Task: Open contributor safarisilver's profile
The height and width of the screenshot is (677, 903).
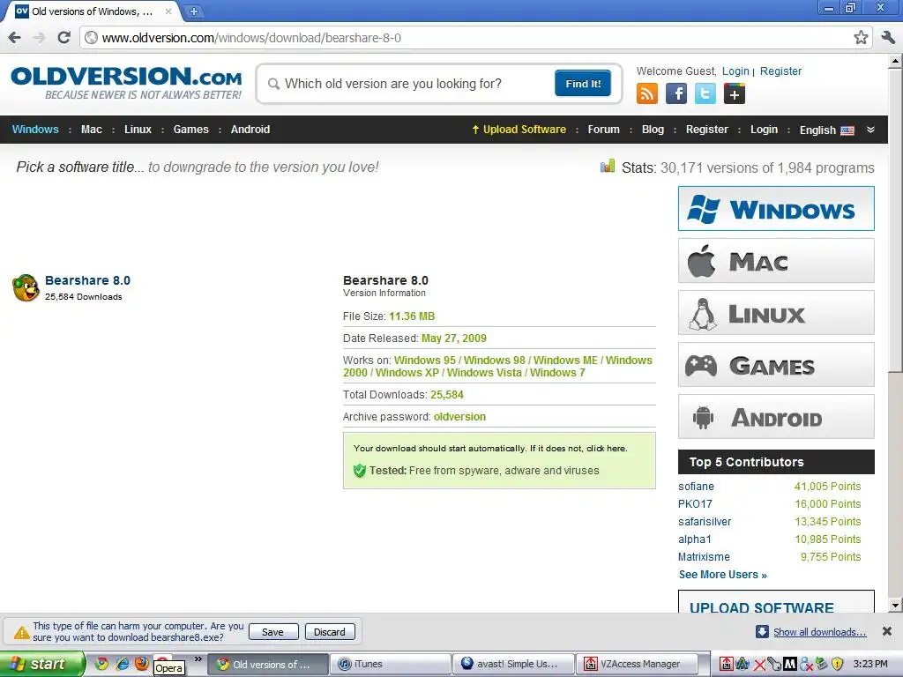Action: [x=705, y=522]
